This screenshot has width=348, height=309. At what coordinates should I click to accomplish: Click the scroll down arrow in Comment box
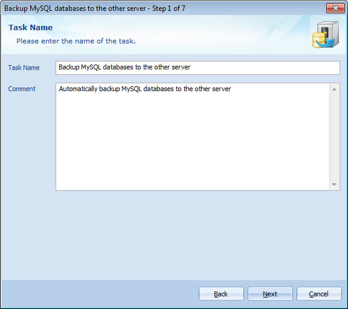334,185
